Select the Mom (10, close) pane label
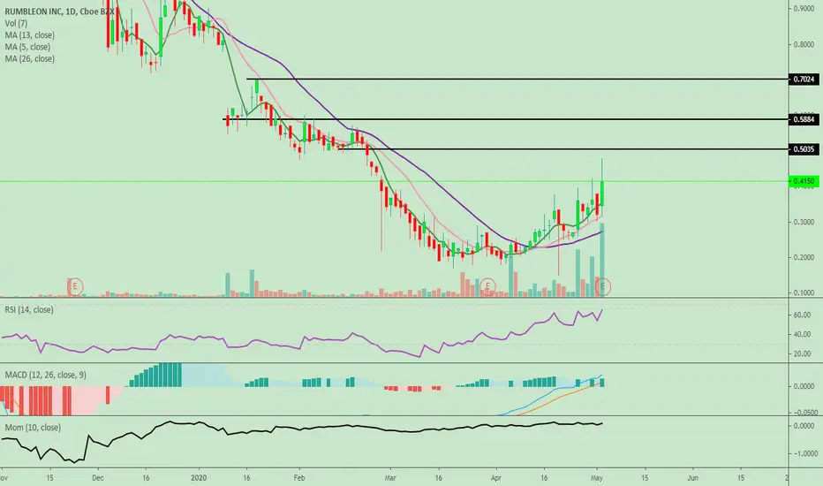 coord(33,427)
